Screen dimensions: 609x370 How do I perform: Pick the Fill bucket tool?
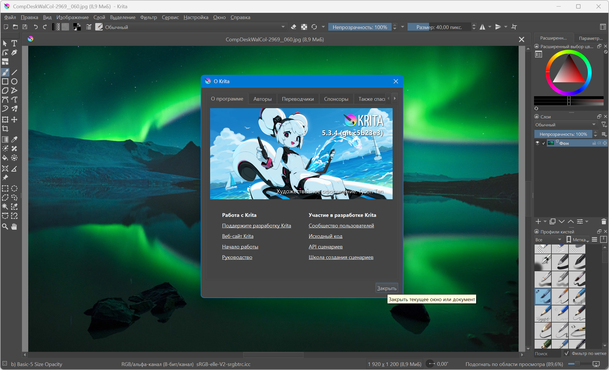click(5, 158)
